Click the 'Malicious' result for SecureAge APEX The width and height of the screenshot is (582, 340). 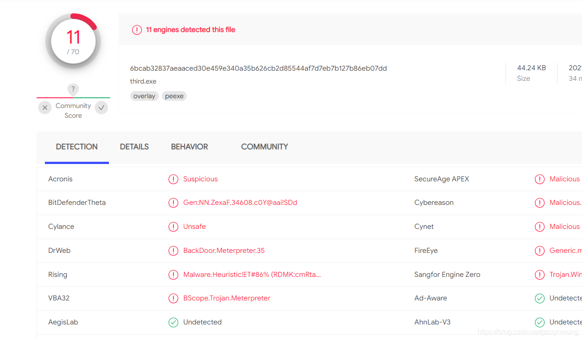point(565,179)
